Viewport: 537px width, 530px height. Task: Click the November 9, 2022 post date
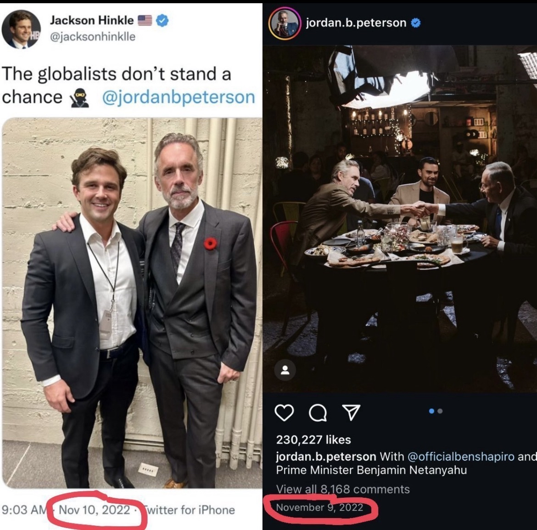(319, 507)
